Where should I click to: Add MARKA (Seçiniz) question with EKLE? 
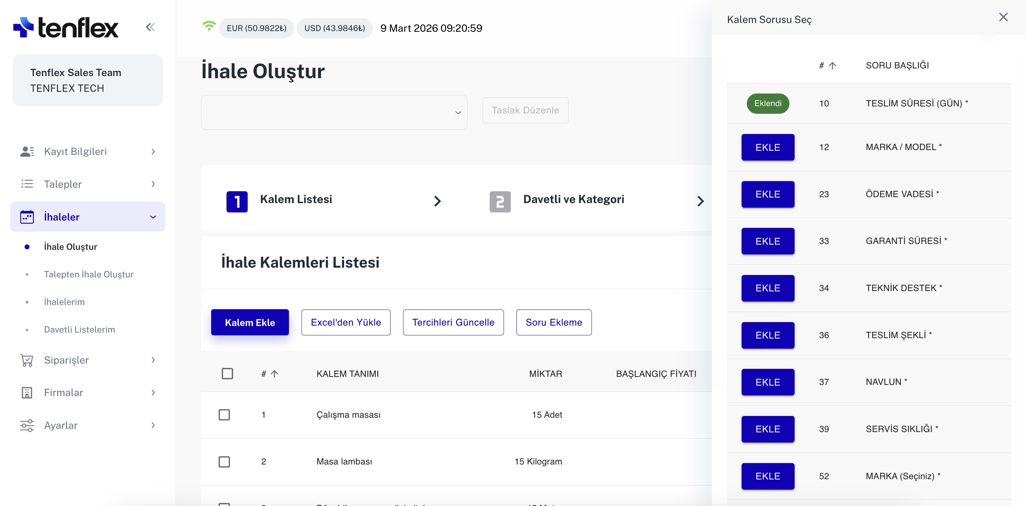point(768,477)
